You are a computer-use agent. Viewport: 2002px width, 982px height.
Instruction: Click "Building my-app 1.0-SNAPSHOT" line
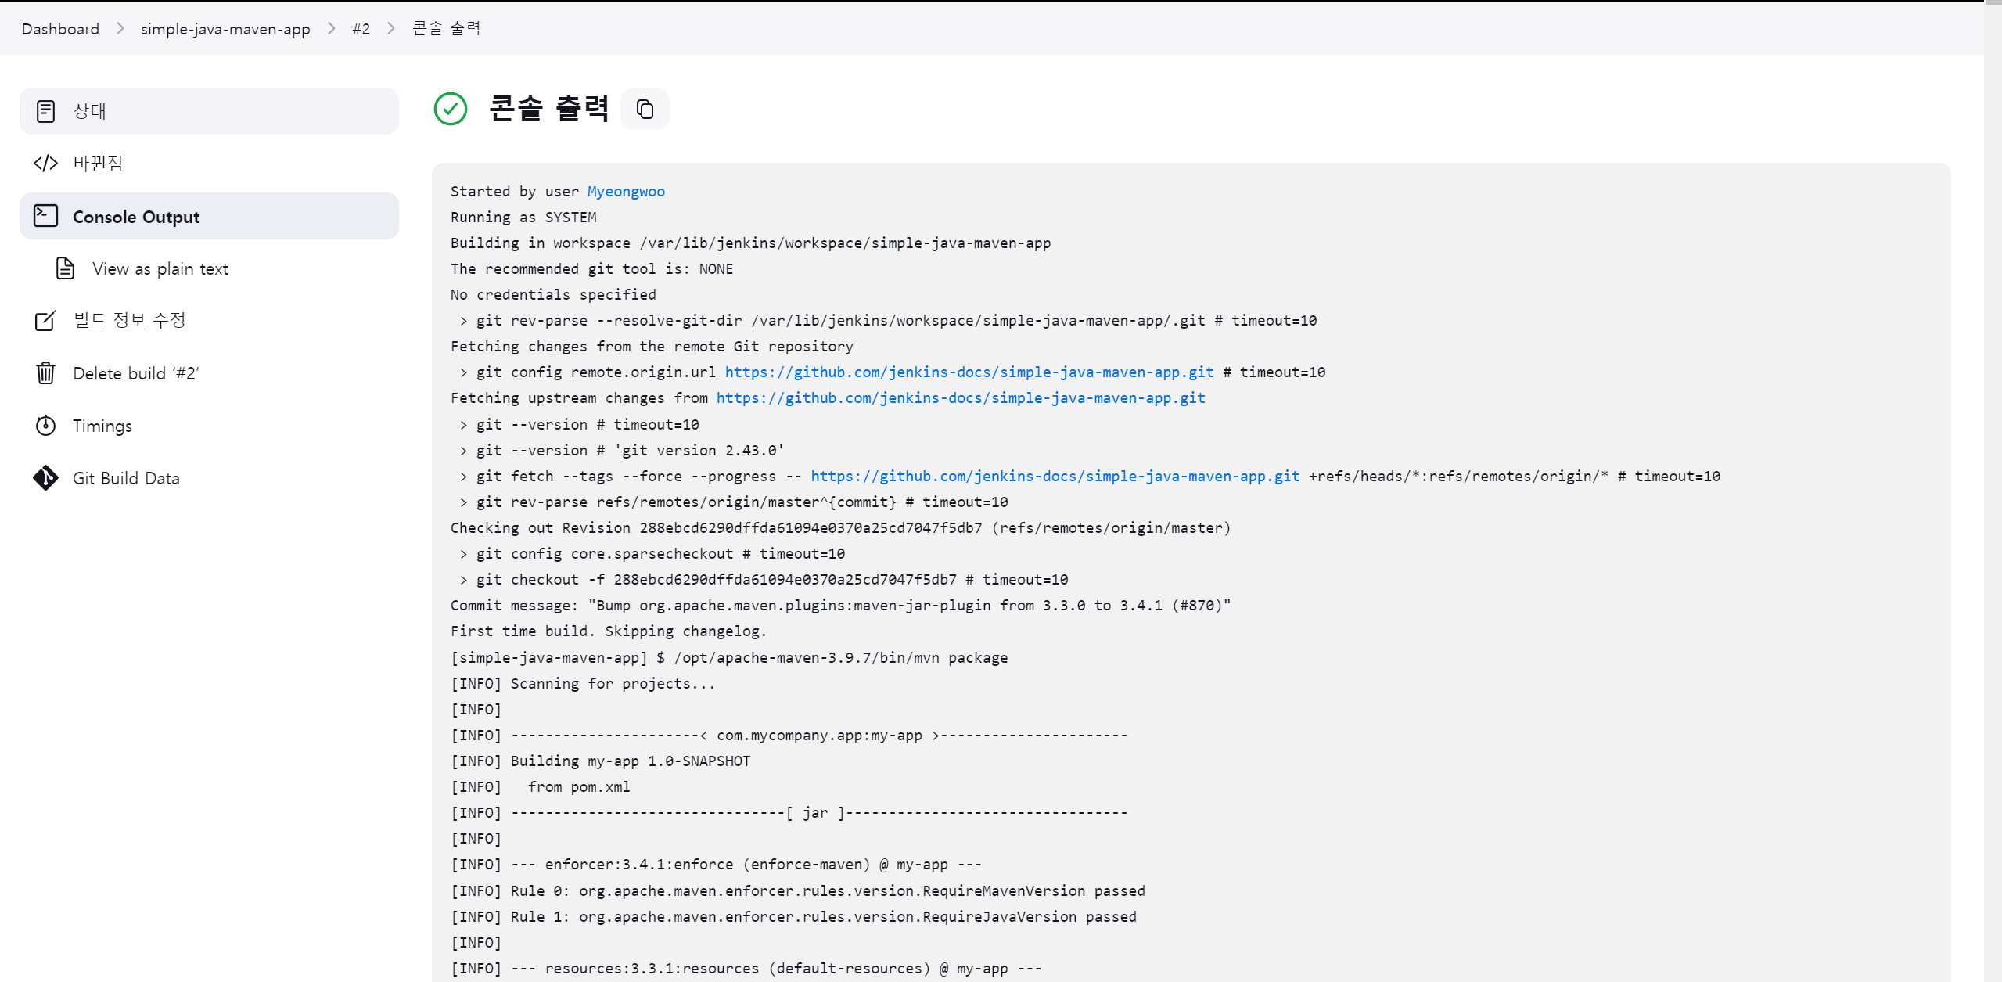point(600,761)
